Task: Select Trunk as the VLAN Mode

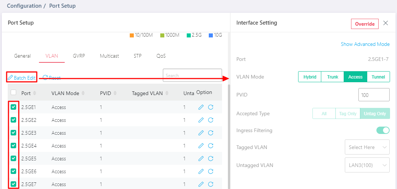Action: [332, 77]
